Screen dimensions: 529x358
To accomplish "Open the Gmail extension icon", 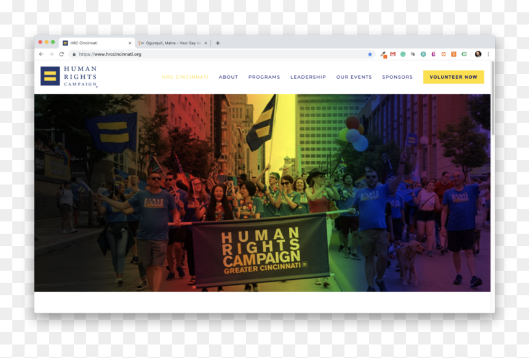I will (392, 54).
